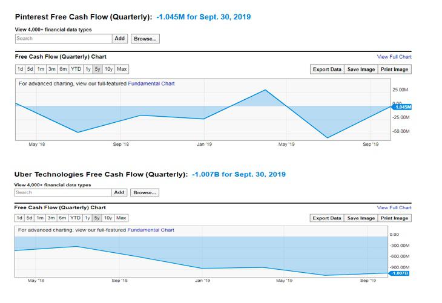Switch Uber chart to 1y range
This screenshot has height=303, width=442.
88,218
